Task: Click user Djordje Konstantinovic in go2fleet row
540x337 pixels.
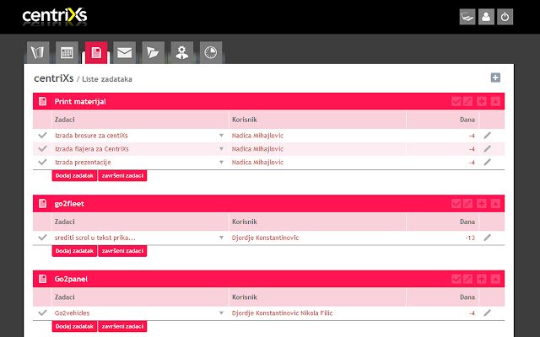Action: point(265,238)
